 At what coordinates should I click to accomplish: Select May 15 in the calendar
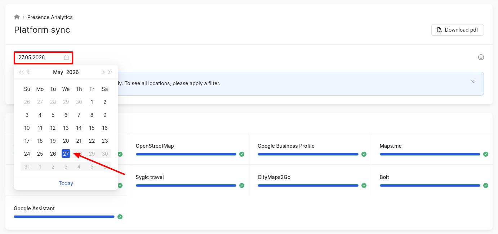pyautogui.click(x=92, y=128)
